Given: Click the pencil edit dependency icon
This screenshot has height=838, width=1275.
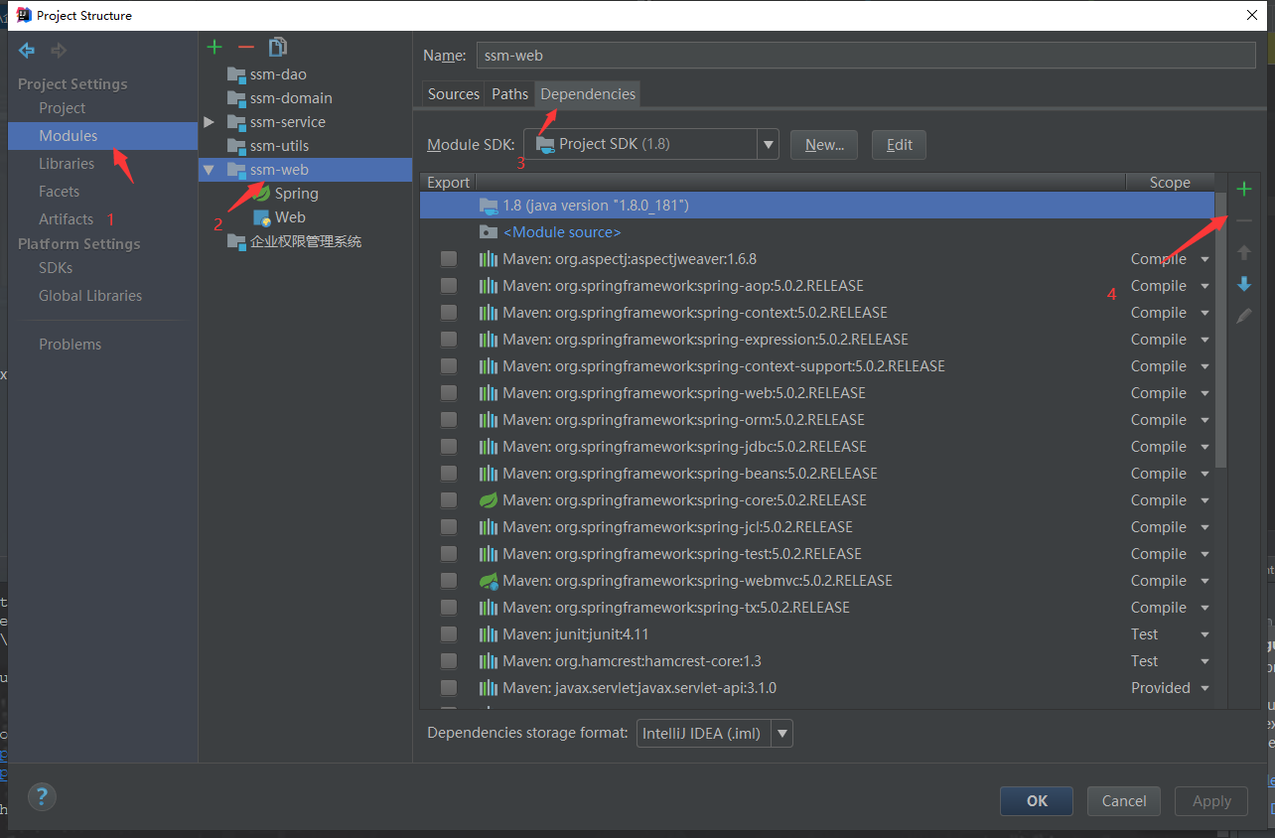Looking at the screenshot, I should [1244, 317].
